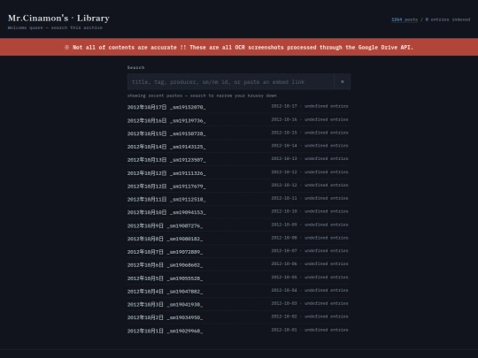Click the 'Search' label above the field
The image size is (478, 358).
[x=135, y=67]
